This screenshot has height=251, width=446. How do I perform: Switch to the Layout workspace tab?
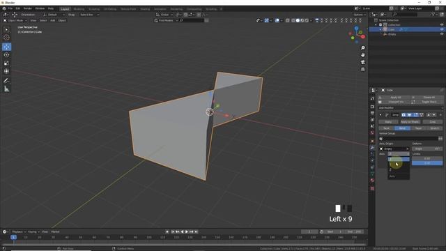(65, 9)
